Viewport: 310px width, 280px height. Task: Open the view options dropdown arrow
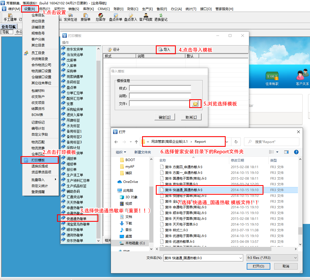(x=277, y=152)
